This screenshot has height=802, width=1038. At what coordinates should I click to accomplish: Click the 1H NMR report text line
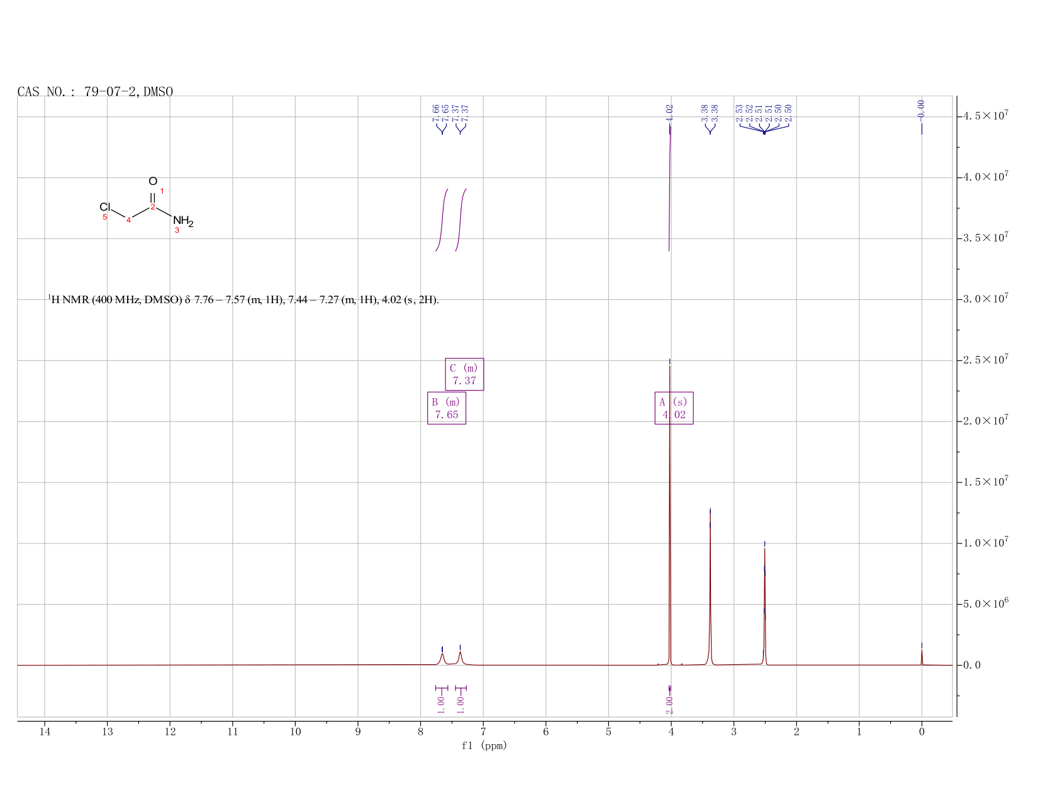tap(243, 300)
